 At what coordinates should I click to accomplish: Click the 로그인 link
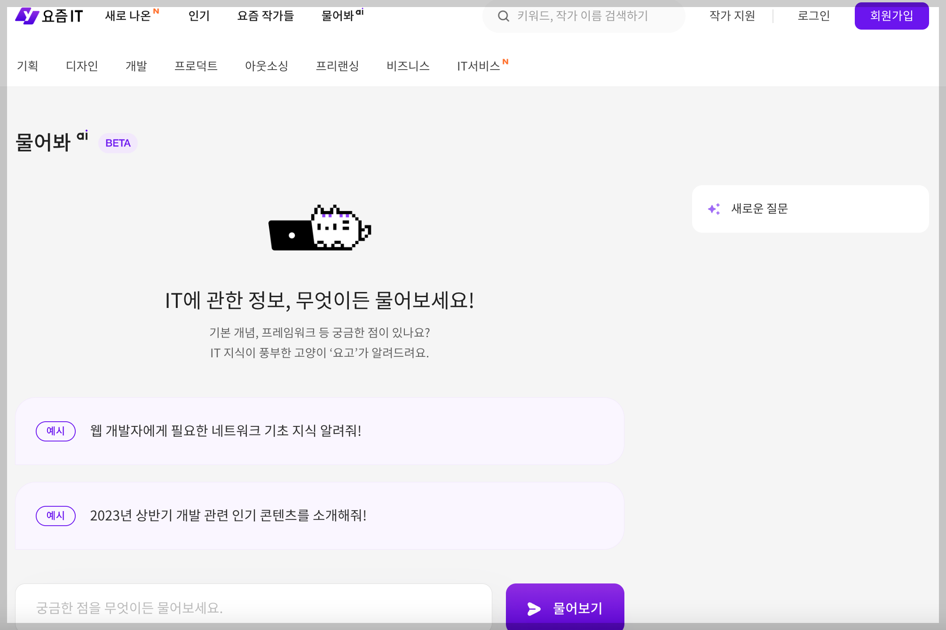(x=813, y=16)
